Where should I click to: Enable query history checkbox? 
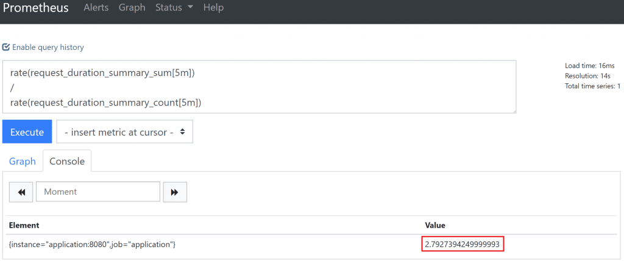click(7, 47)
